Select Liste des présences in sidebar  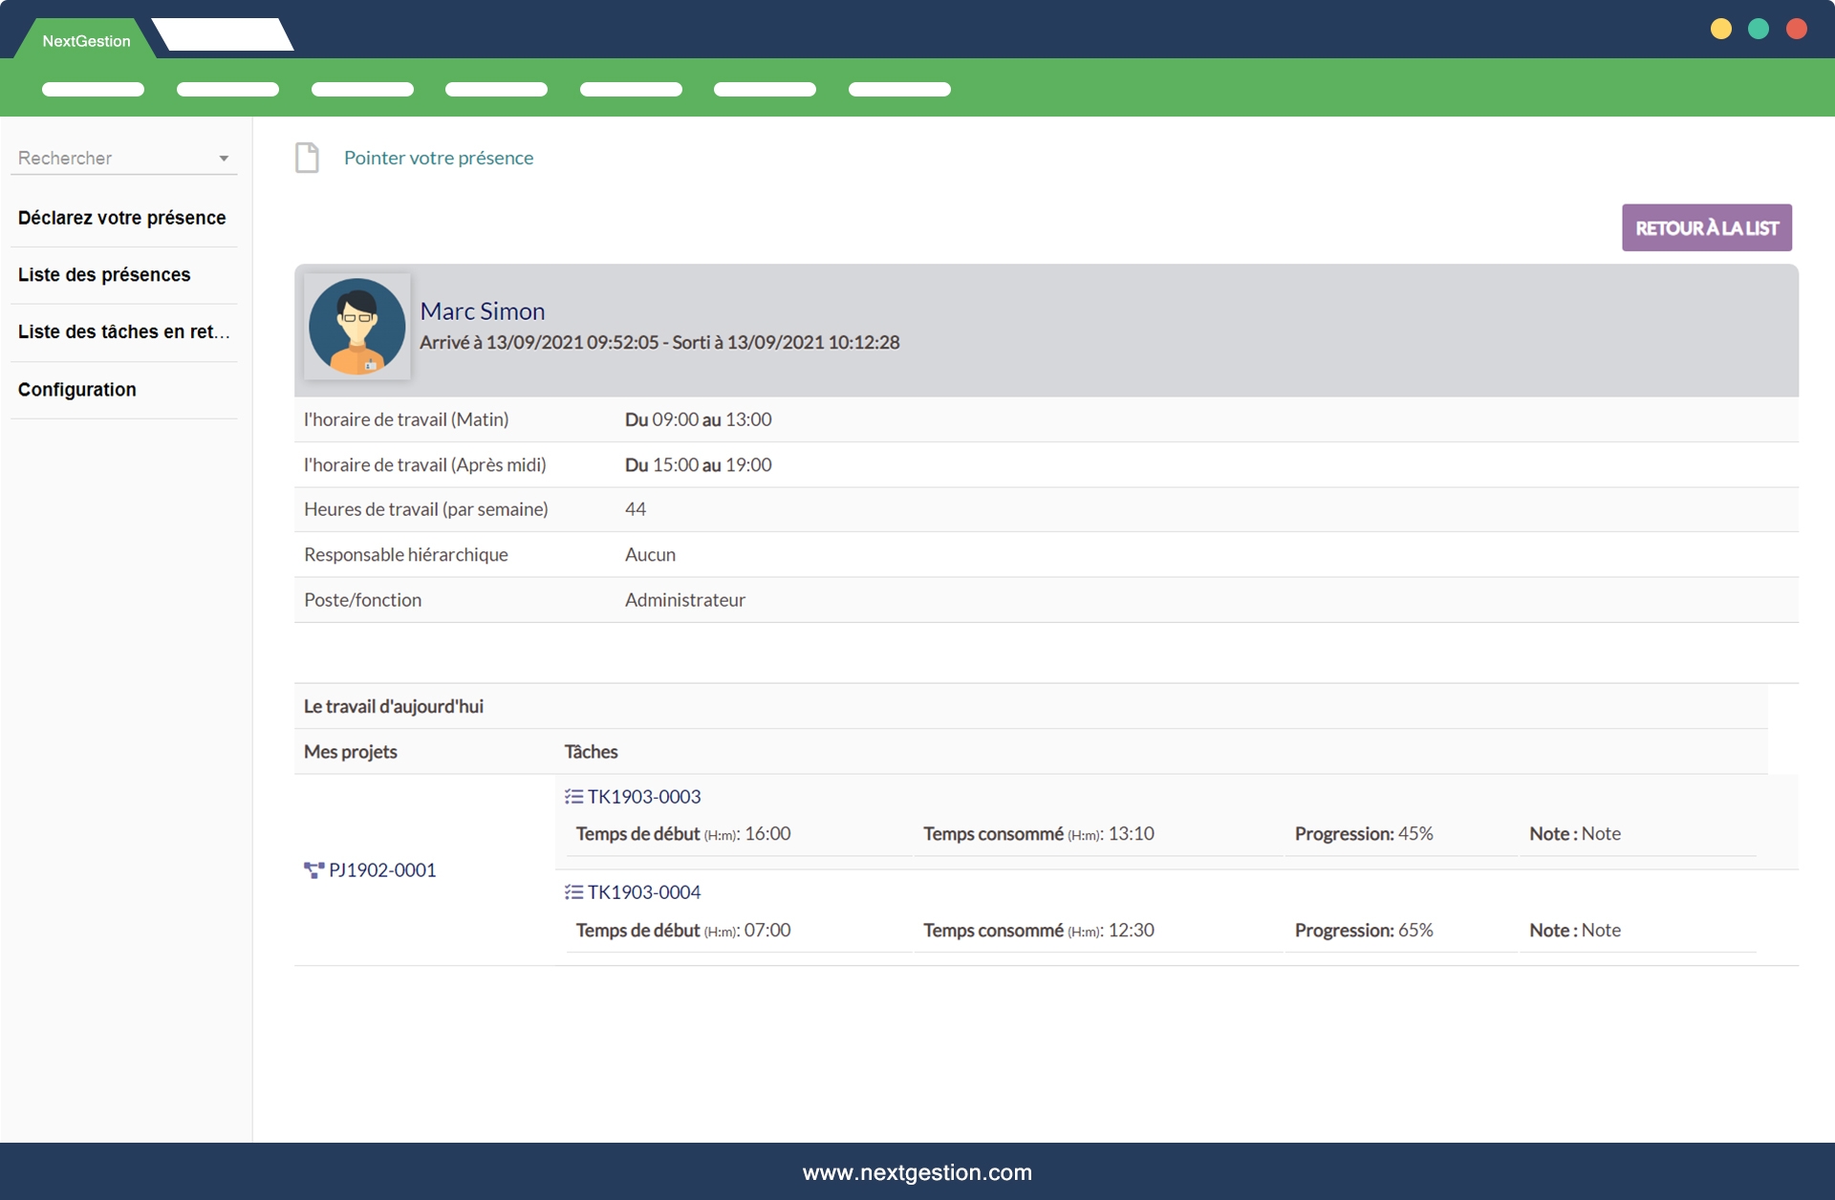104,275
